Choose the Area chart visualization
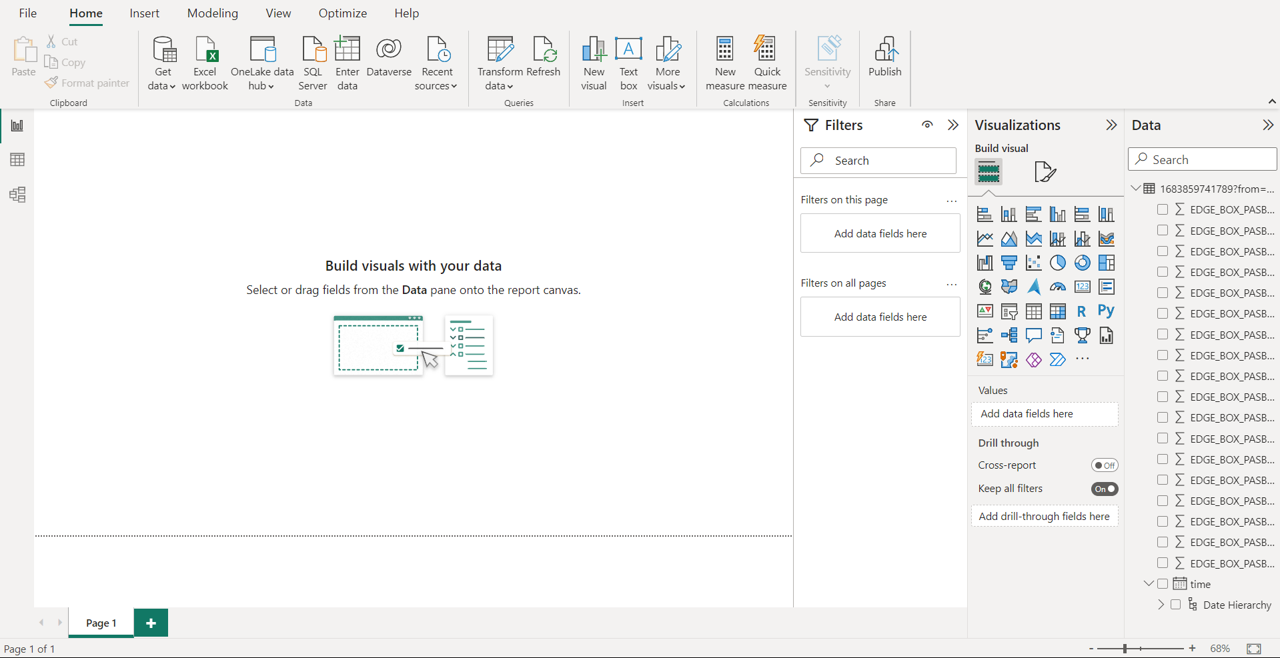 [1009, 239]
